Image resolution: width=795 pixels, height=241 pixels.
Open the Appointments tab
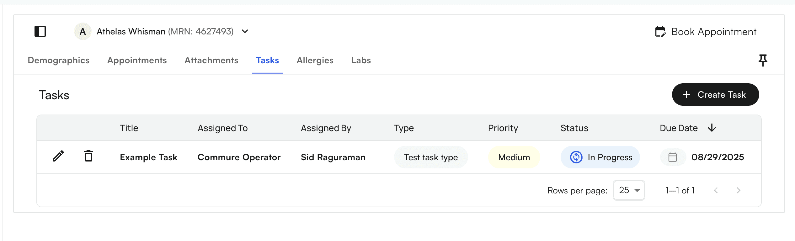click(x=137, y=60)
